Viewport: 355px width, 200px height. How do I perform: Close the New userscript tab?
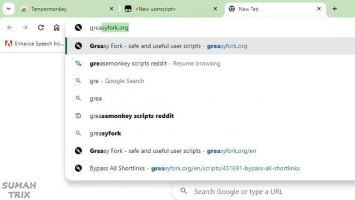215,9
